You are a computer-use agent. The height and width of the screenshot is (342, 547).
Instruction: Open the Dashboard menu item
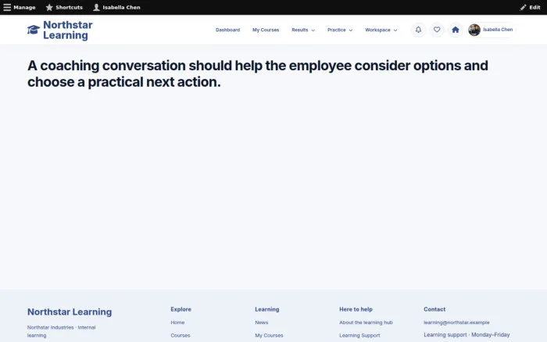(x=228, y=30)
